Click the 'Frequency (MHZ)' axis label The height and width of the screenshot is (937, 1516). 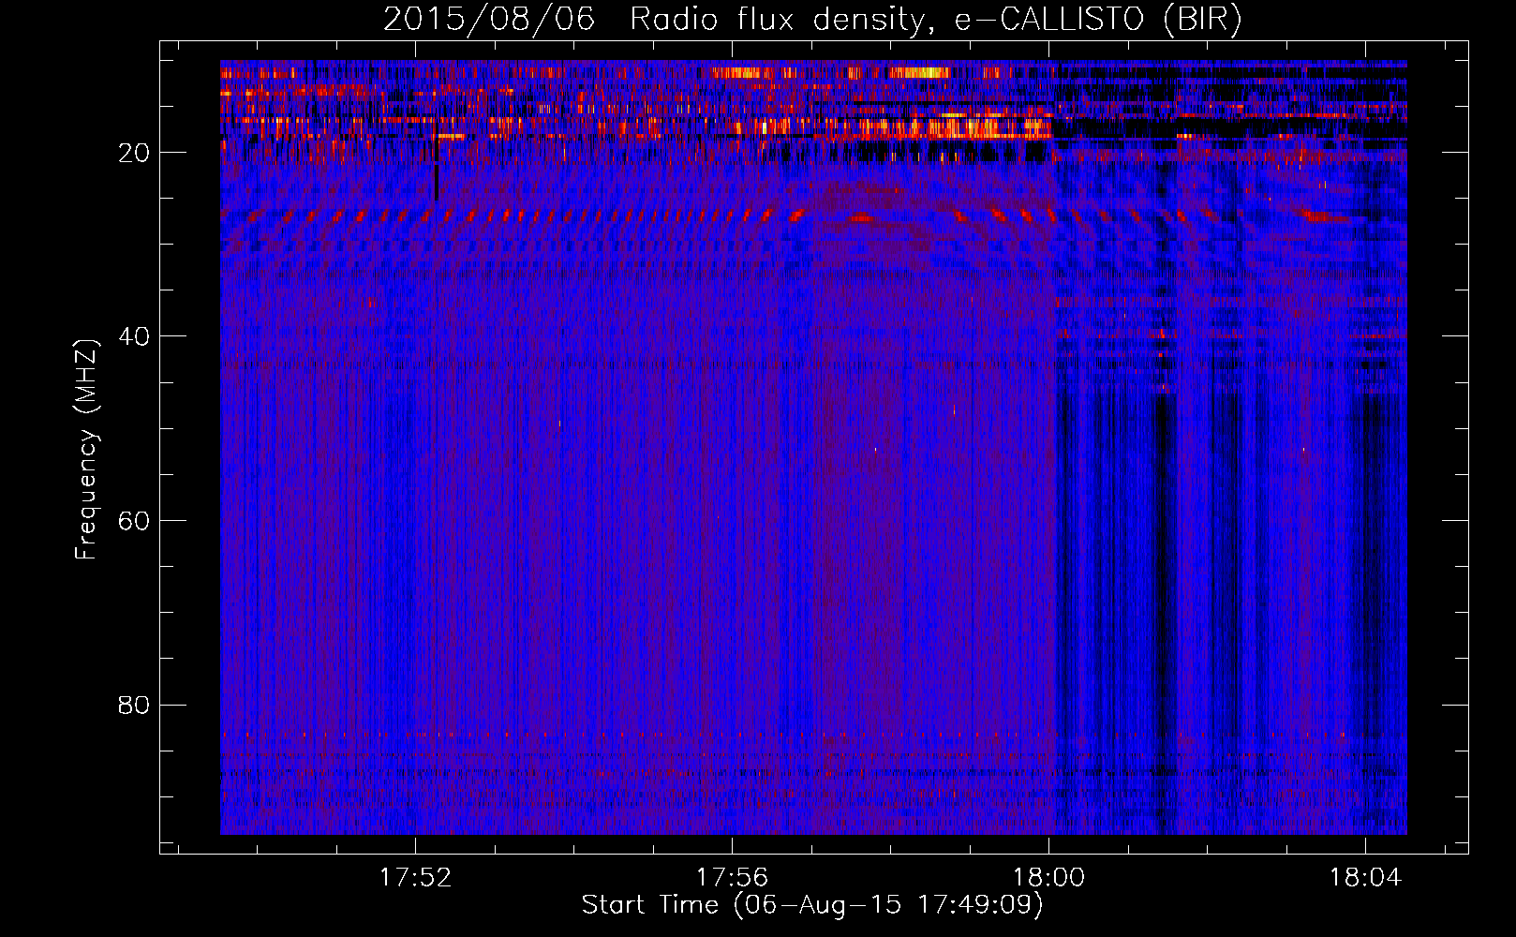[x=86, y=450]
